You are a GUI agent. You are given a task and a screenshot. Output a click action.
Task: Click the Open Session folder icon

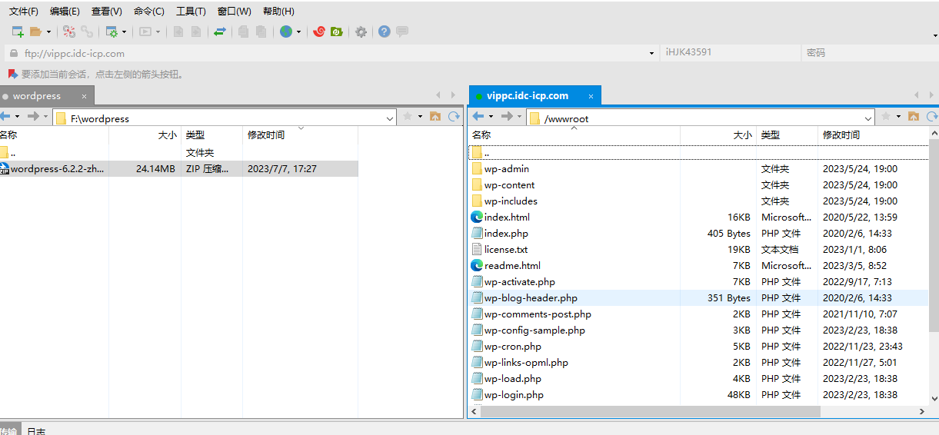click(35, 32)
